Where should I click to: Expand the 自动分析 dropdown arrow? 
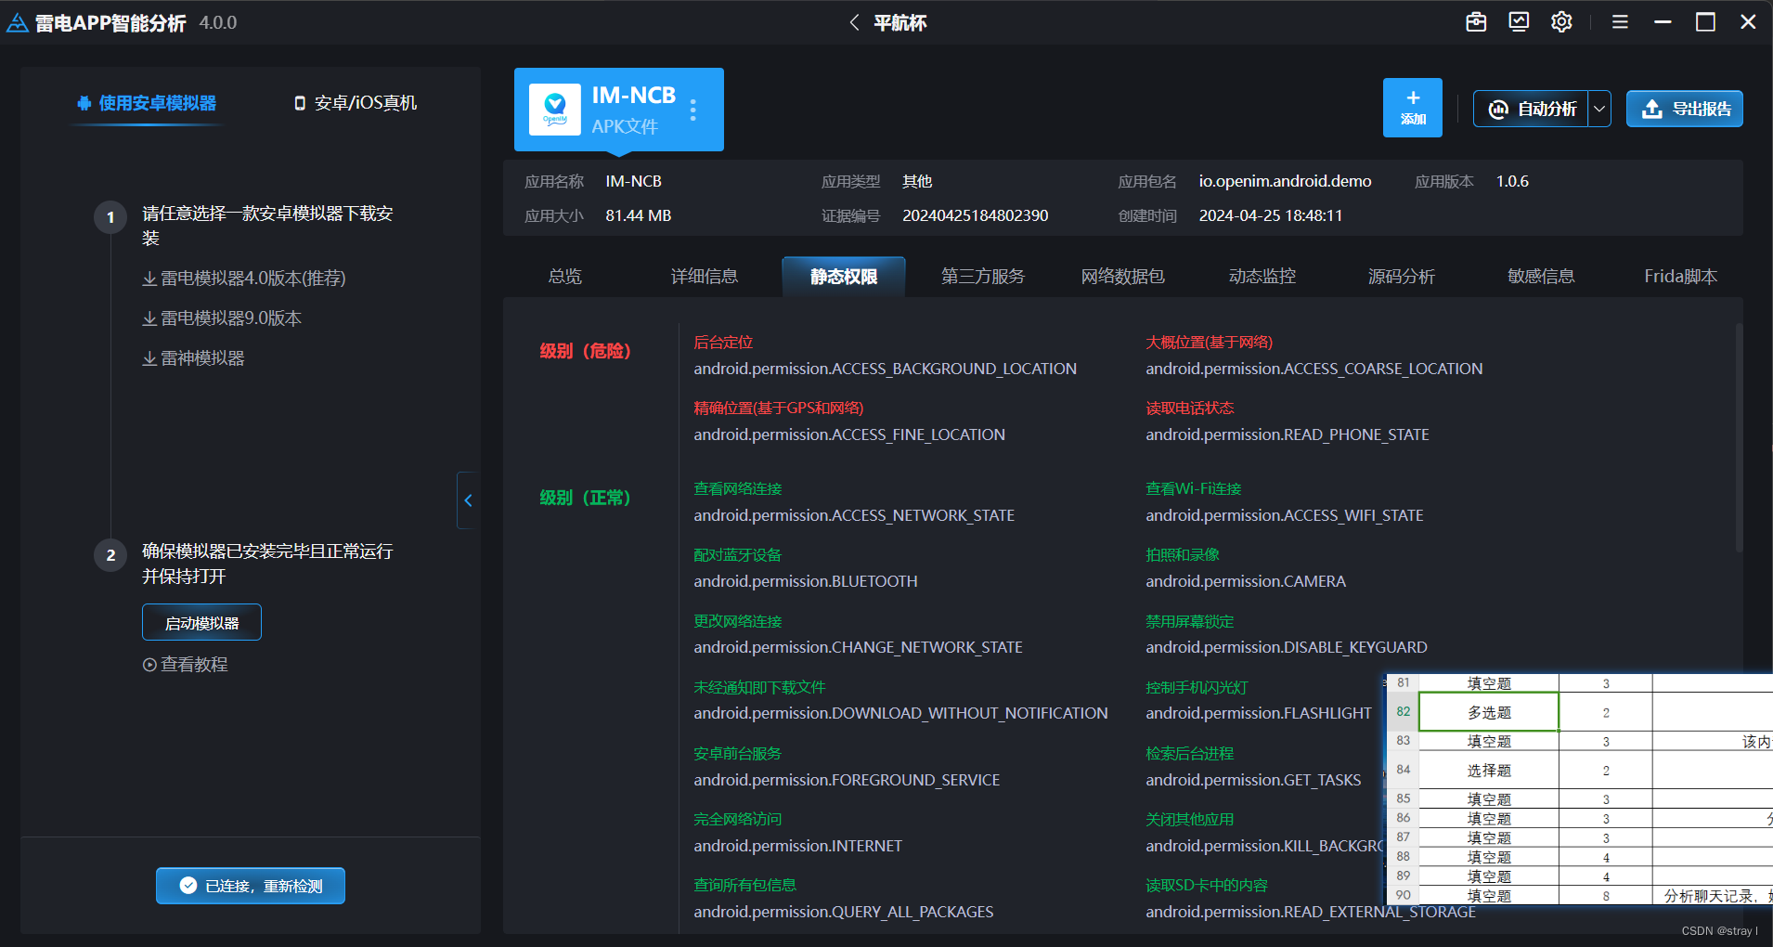point(1599,109)
